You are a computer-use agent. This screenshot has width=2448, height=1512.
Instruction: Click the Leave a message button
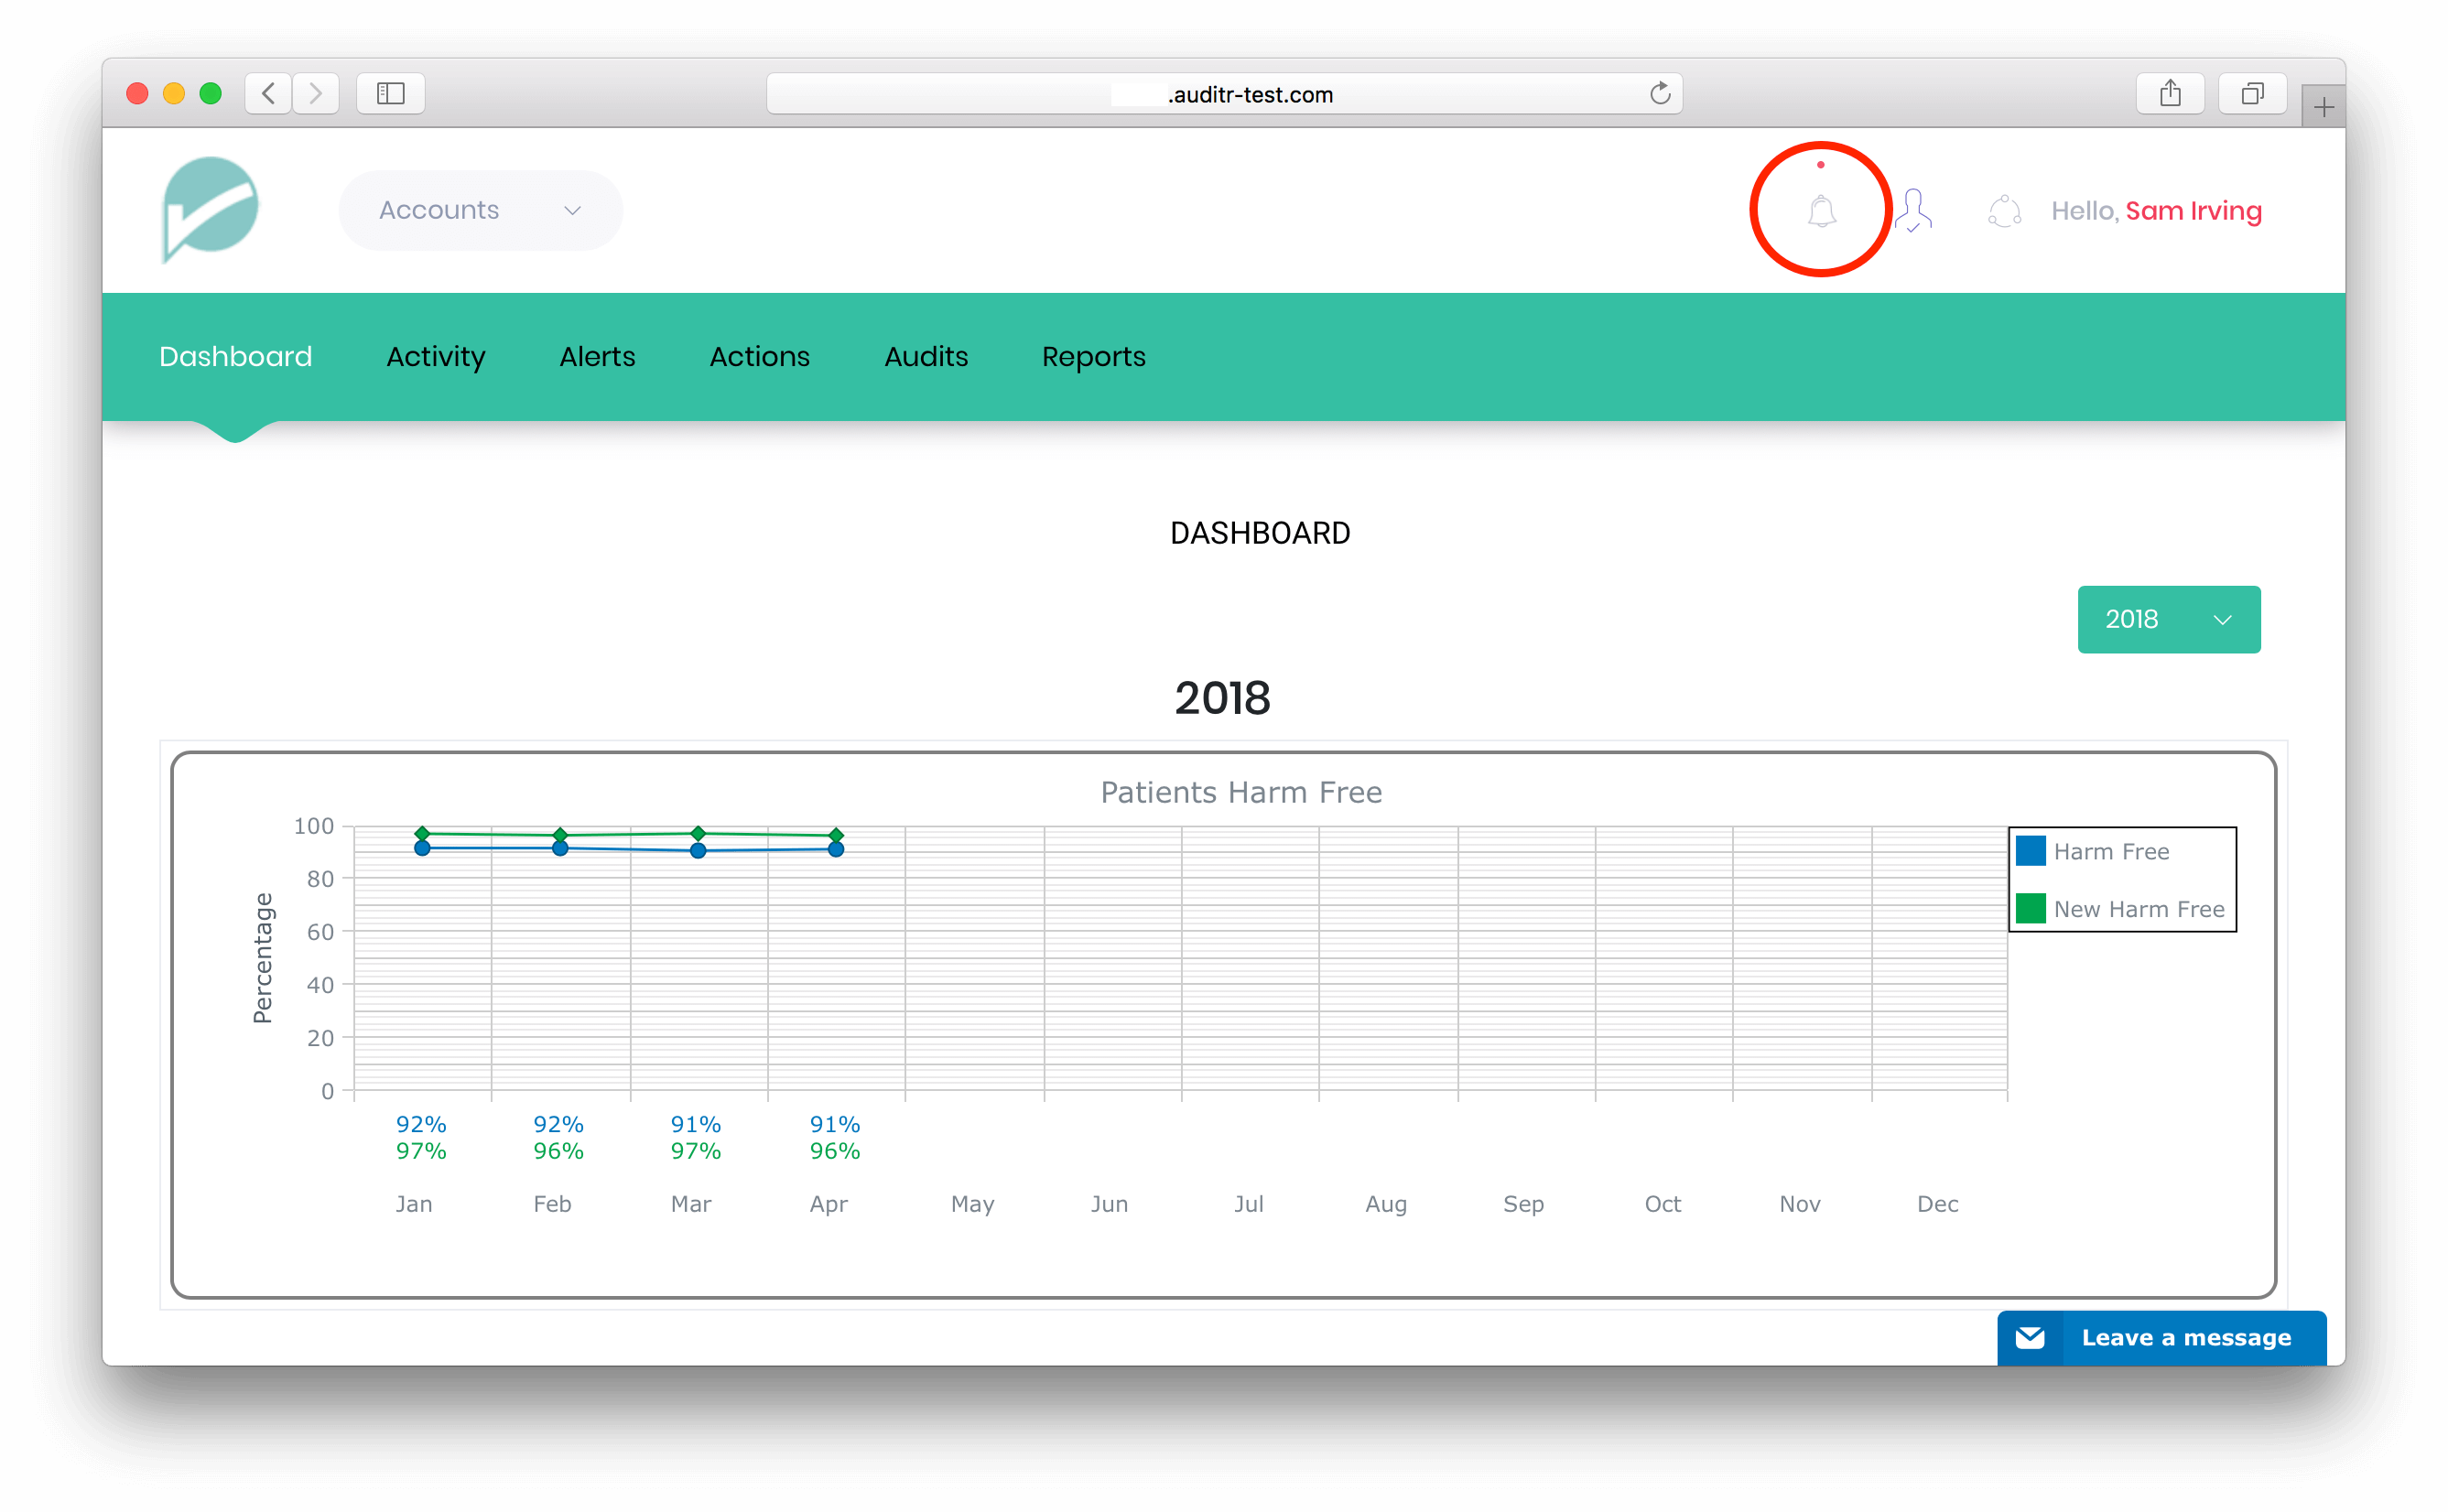pos(2161,1337)
